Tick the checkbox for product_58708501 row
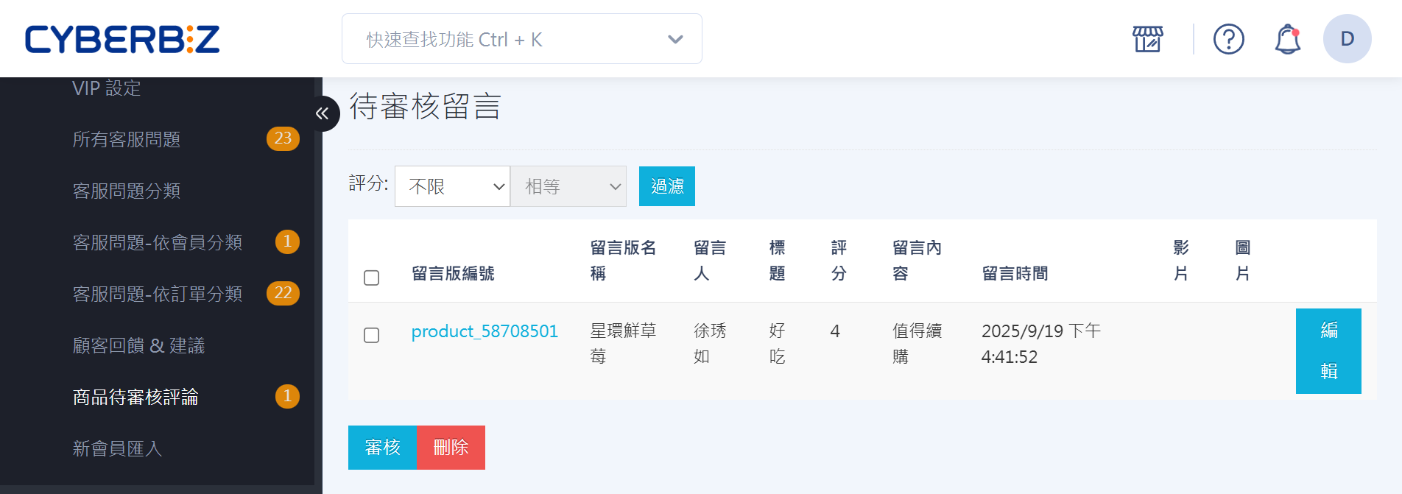The image size is (1402, 494). point(372,335)
